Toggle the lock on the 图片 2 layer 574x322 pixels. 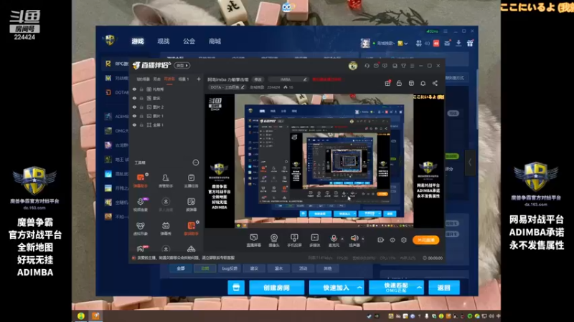coord(141,107)
